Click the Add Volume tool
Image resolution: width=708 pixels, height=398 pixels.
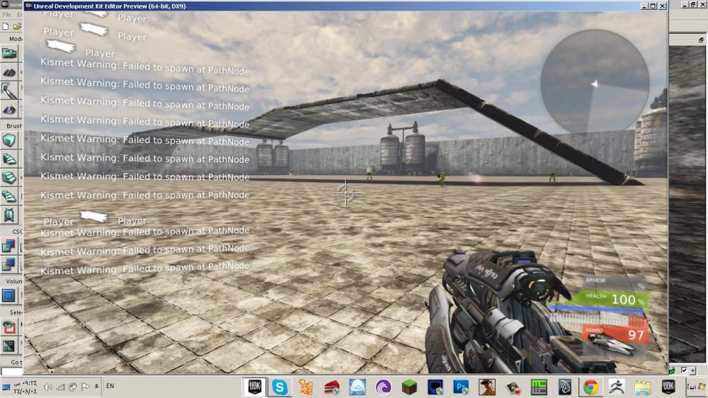tap(8, 295)
